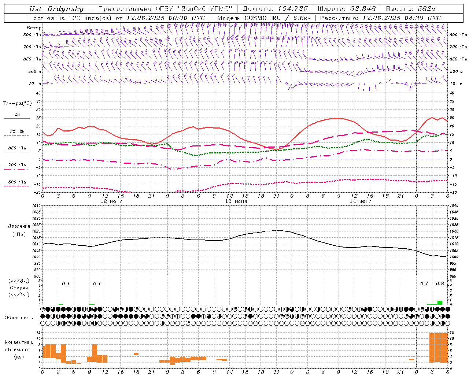Viewport: 469px width, 375px height.
Task: Click the Td 2м legend entry
Action: 17,131
